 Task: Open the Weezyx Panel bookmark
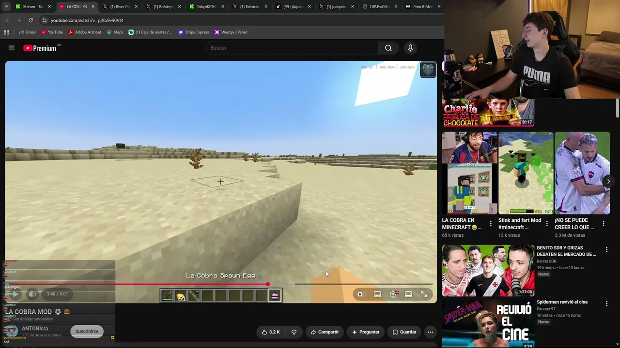coord(231,32)
